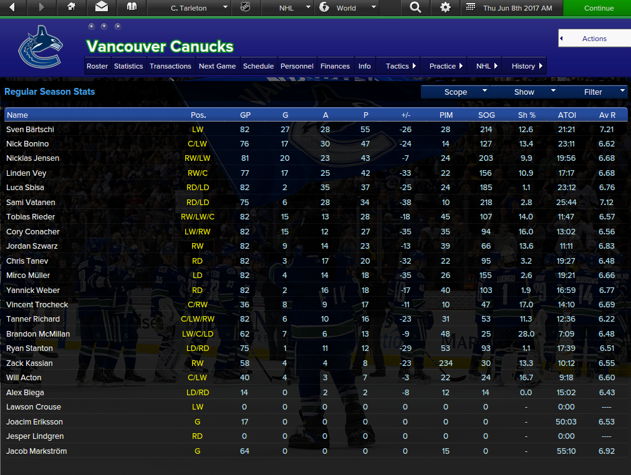631x475 pixels.
Task: Open the settings gear icon
Action: tap(445, 7)
